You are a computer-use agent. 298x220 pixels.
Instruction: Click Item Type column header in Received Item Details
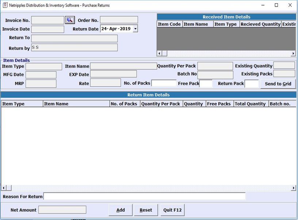[x=226, y=24]
